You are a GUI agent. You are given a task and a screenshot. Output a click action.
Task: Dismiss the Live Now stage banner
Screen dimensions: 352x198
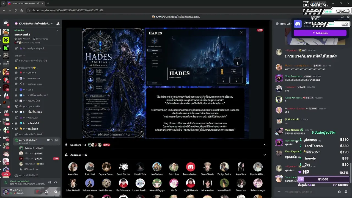coord(57,30)
